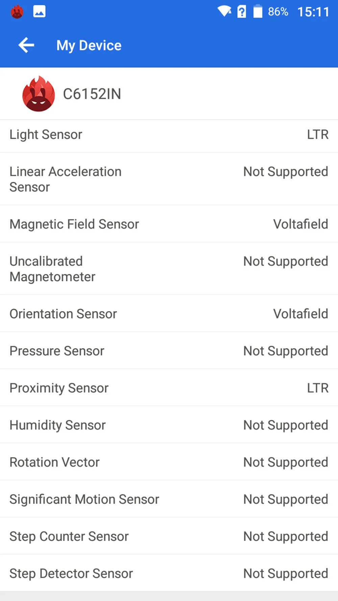
Task: Open the Magnetic Field Sensor entry
Action: [x=169, y=224]
